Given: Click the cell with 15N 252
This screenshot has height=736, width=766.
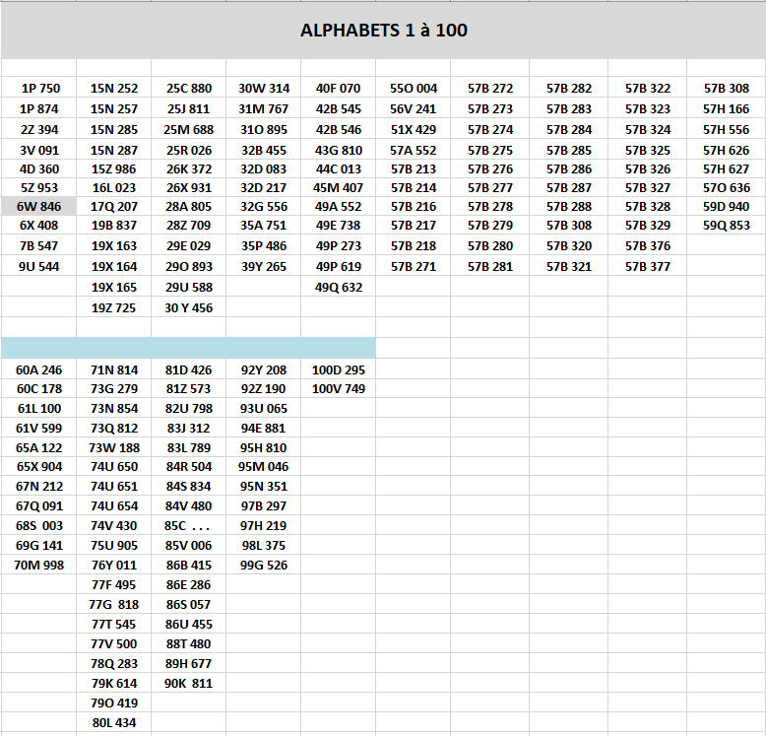Looking at the screenshot, I should (x=114, y=89).
